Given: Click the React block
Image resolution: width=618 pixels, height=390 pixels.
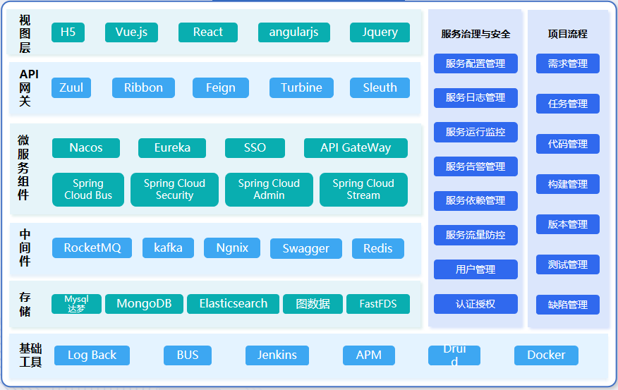Looking at the screenshot, I should pyautogui.click(x=207, y=32).
